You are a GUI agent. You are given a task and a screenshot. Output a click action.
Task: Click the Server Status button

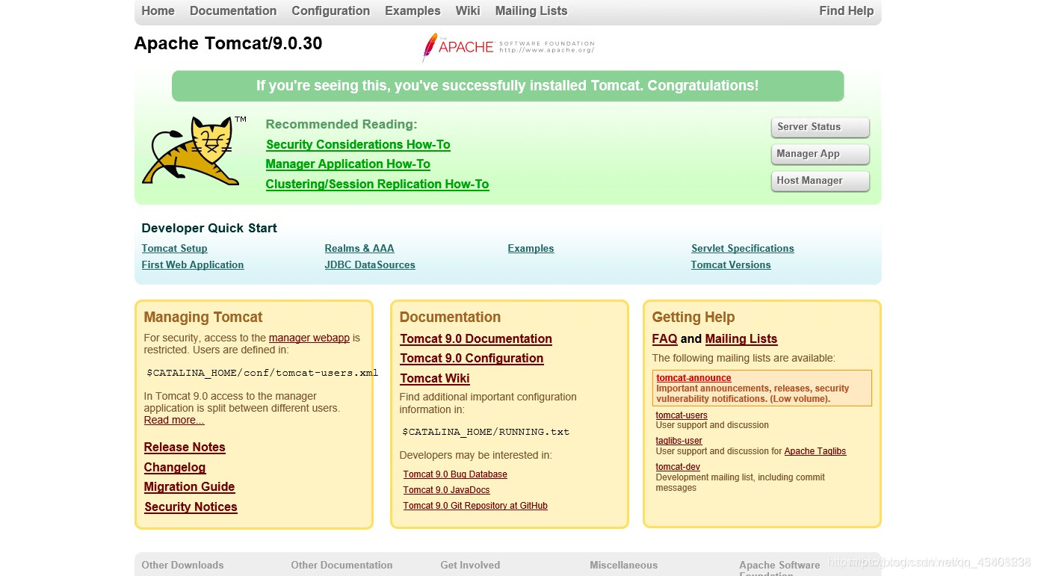click(x=820, y=127)
